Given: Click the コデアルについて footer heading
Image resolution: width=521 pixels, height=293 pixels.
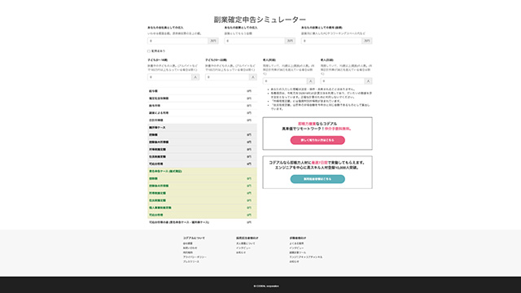Looking at the screenshot, I should click(x=194, y=238).
